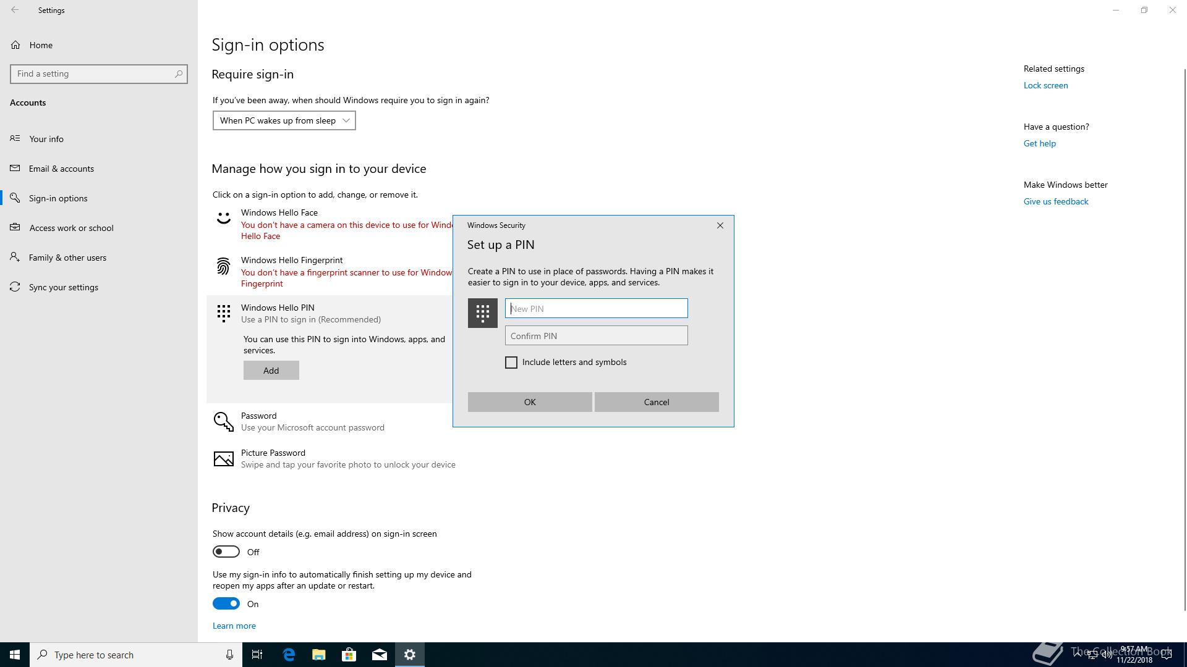This screenshot has height=667, width=1187.
Task: Click the Access work or school briefcase icon
Action: pyautogui.click(x=15, y=227)
